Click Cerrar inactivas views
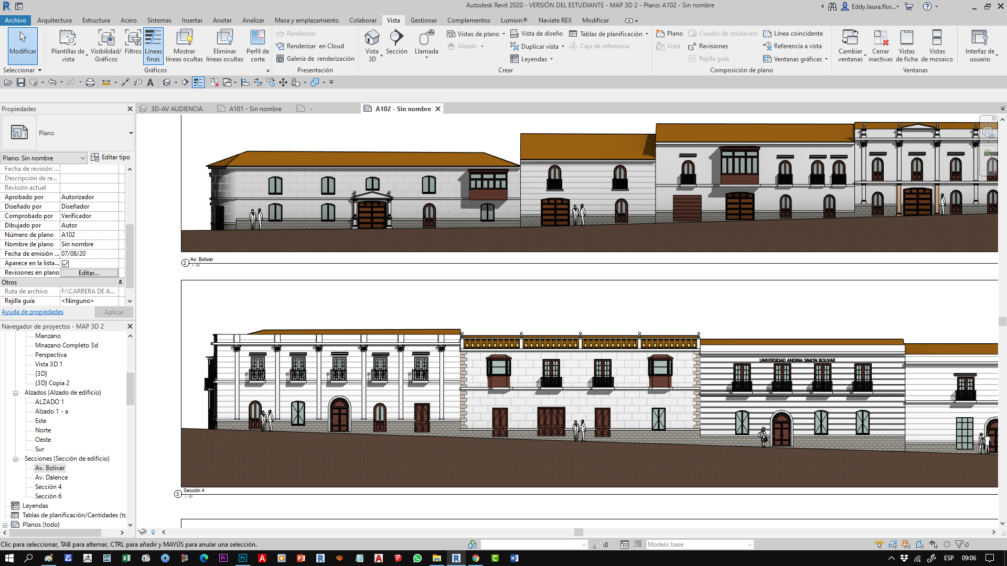Viewport: 1007px width, 566px height. coord(881,46)
